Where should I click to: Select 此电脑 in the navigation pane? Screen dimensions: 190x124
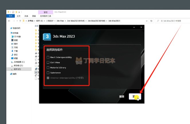(x=14, y=33)
